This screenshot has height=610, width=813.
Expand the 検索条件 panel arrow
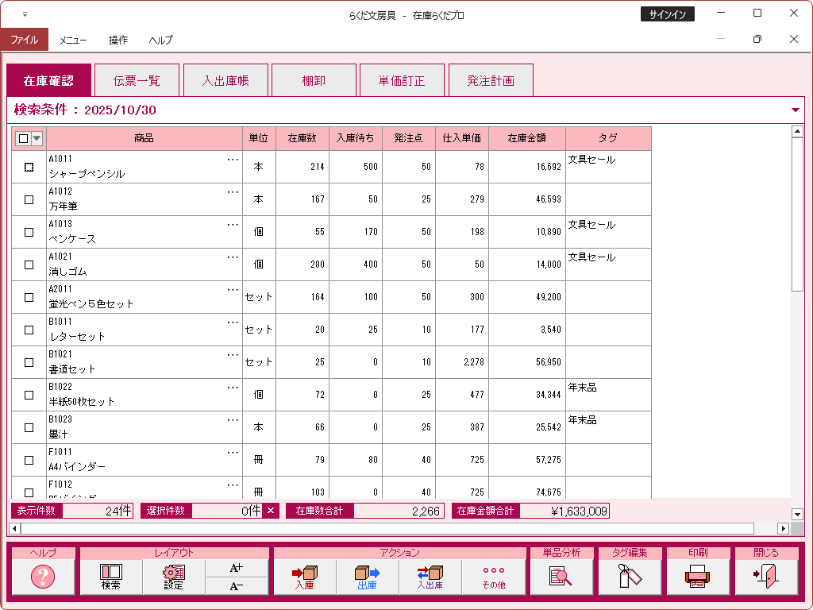[x=796, y=110]
